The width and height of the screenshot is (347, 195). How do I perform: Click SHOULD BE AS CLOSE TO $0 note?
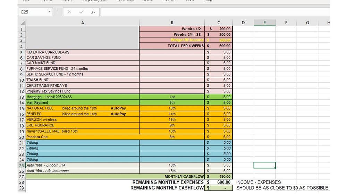coord(282,188)
